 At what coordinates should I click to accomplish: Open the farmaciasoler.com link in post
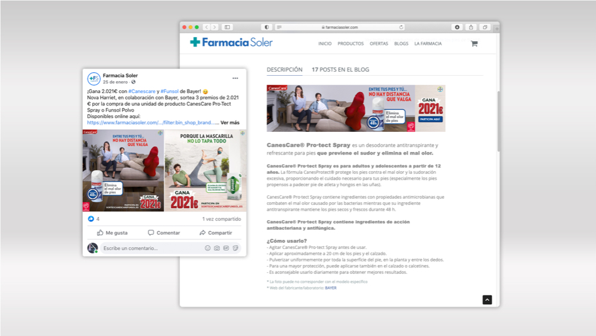pos(153,122)
